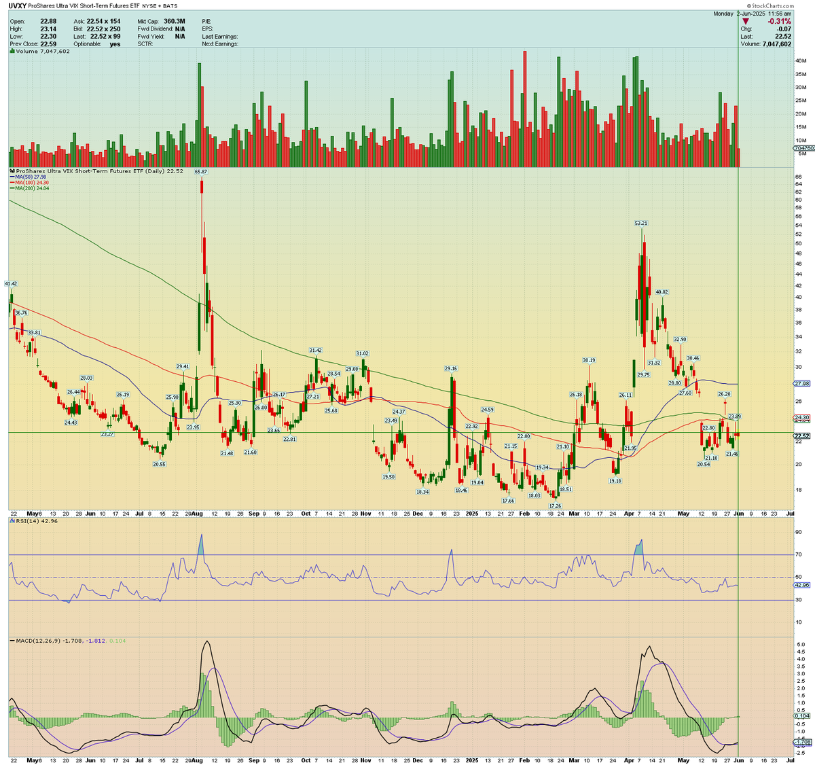Click the Bid quote '22.52 x 250'
815x765 pixels.
[103, 29]
